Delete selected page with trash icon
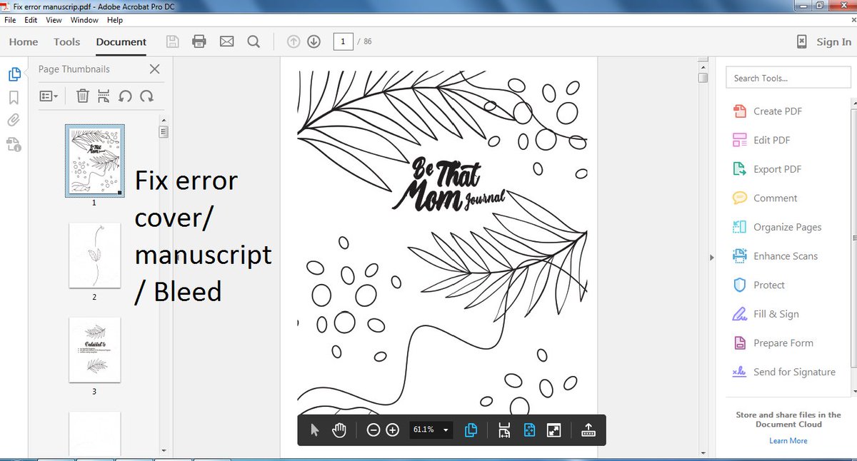857x461 pixels. coord(83,96)
